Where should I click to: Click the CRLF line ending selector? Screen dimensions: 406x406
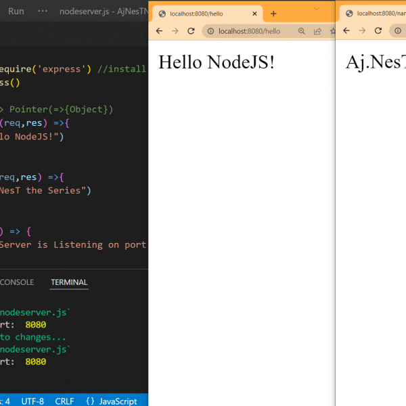click(64, 401)
